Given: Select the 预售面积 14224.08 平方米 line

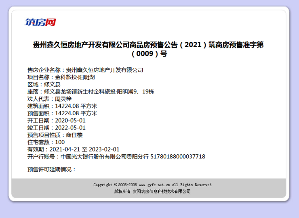Looking at the screenshot, I should point(62,113).
